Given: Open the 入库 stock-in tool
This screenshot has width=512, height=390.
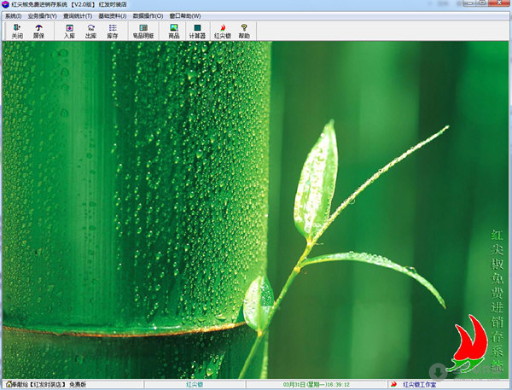Looking at the screenshot, I should click(69, 32).
